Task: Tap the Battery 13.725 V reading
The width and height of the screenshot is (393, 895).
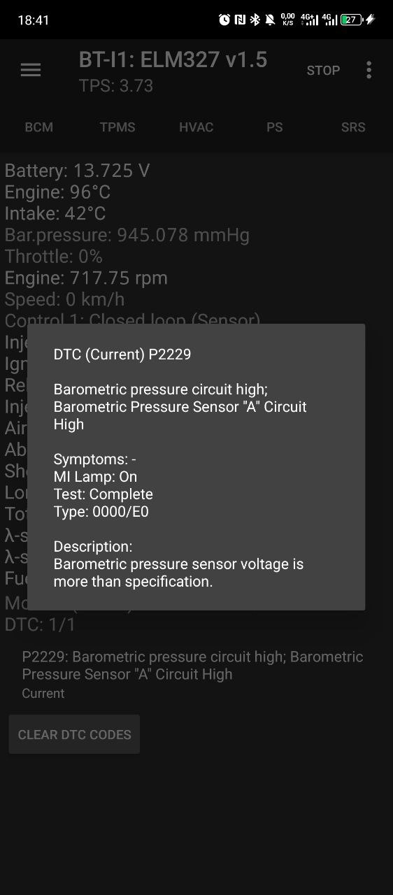Action: 78,171
